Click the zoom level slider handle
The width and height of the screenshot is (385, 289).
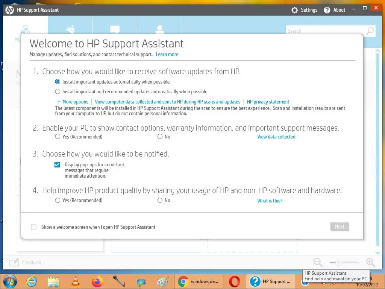(339, 262)
